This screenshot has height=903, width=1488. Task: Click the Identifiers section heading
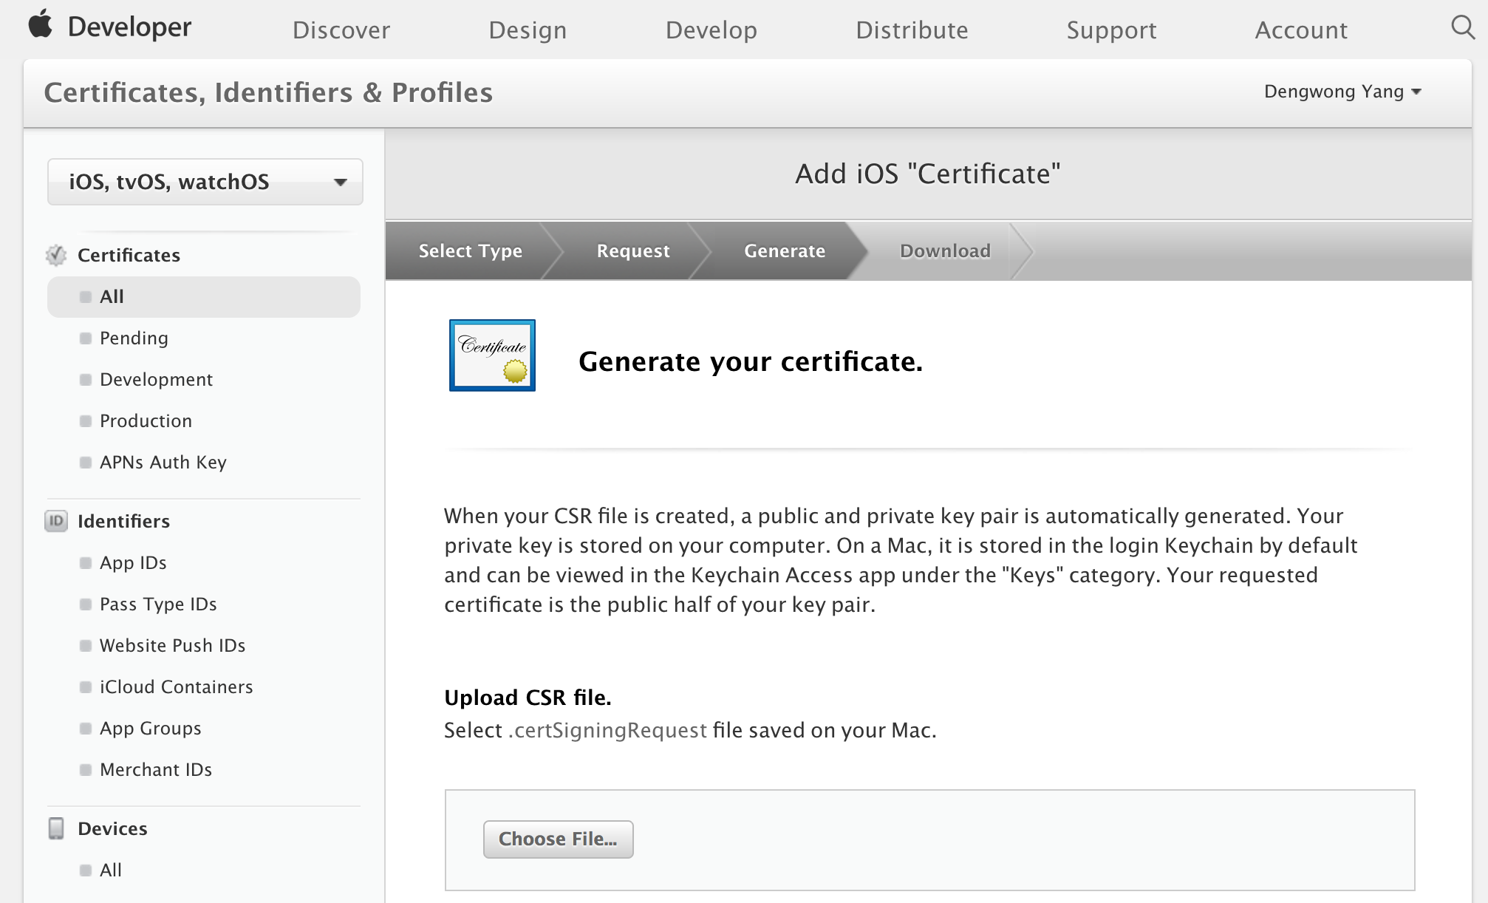(123, 521)
